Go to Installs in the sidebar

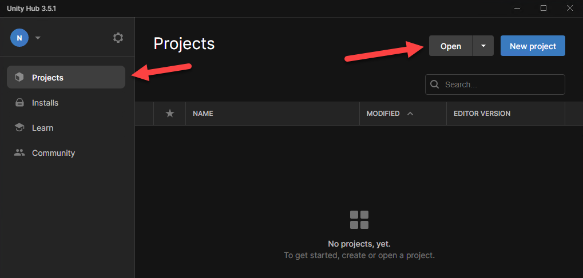click(66, 103)
